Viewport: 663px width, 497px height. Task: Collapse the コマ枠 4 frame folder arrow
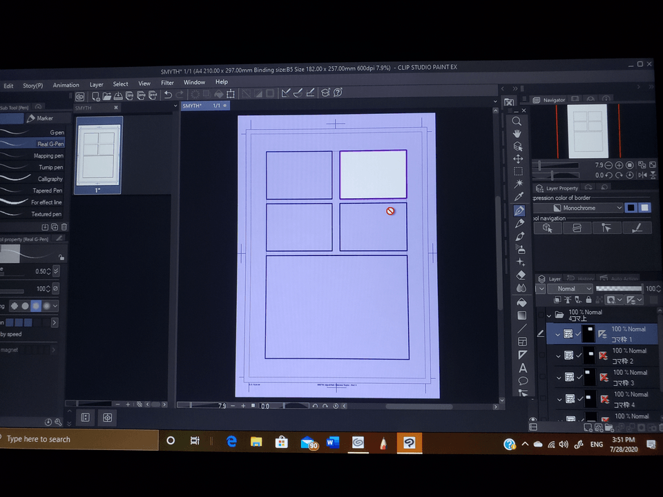pos(559,400)
